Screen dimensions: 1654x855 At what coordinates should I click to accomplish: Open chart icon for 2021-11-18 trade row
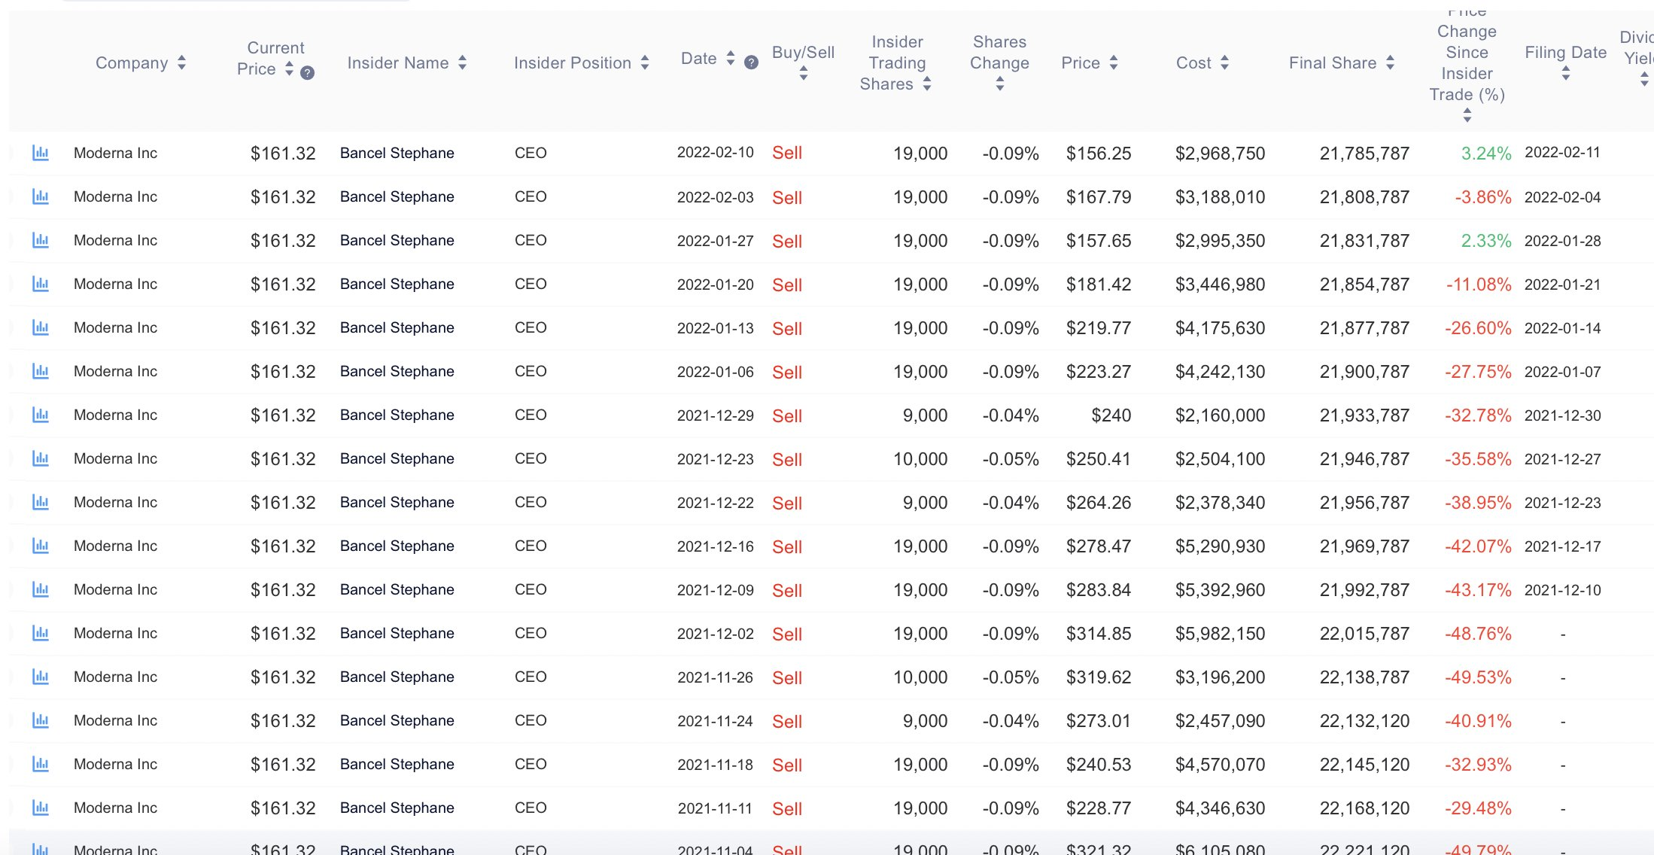tap(41, 765)
